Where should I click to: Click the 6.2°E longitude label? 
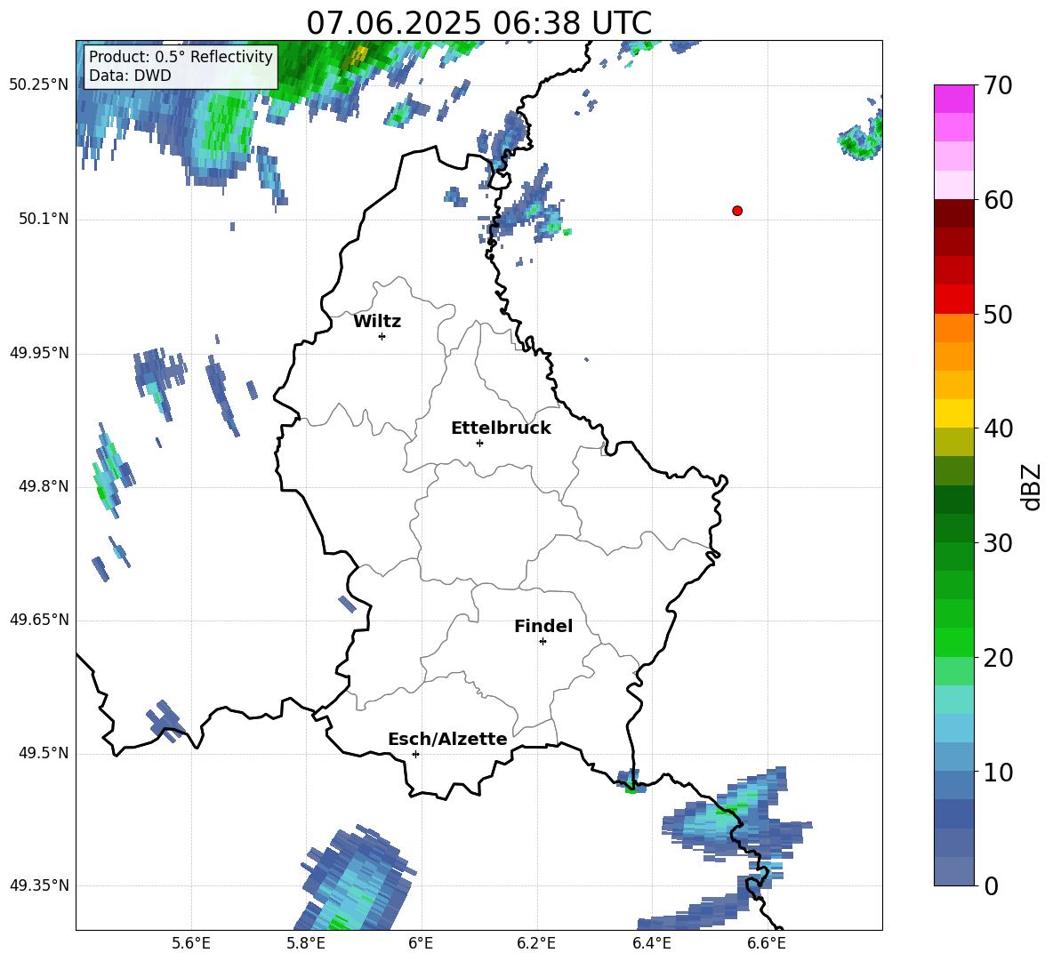[x=536, y=943]
